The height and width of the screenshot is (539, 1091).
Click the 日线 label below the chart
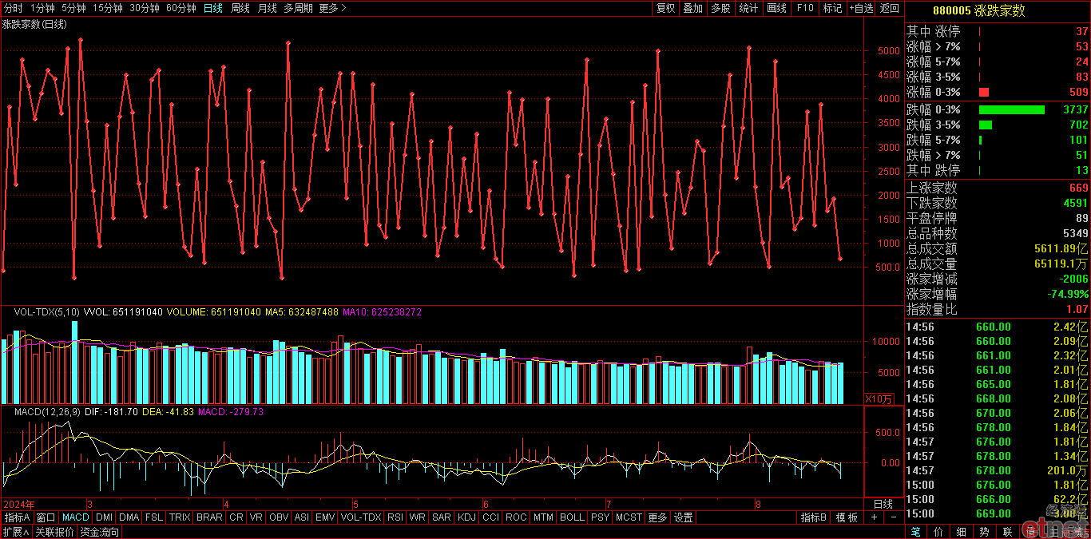tap(883, 505)
